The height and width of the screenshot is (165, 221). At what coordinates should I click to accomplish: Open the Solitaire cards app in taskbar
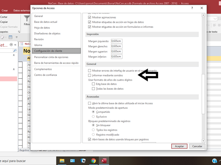pos(83,161)
